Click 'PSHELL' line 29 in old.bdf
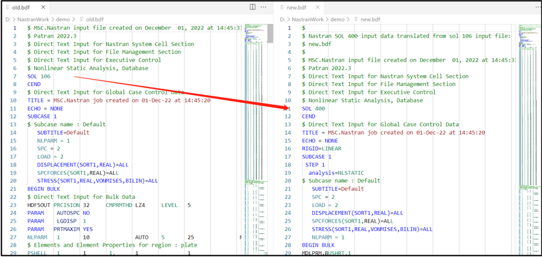Viewport: 542px width, 257px height. pyautogui.click(x=109, y=253)
